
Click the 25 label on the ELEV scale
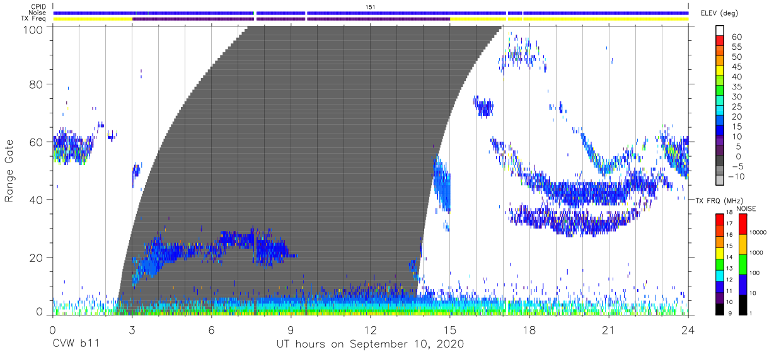pos(736,106)
